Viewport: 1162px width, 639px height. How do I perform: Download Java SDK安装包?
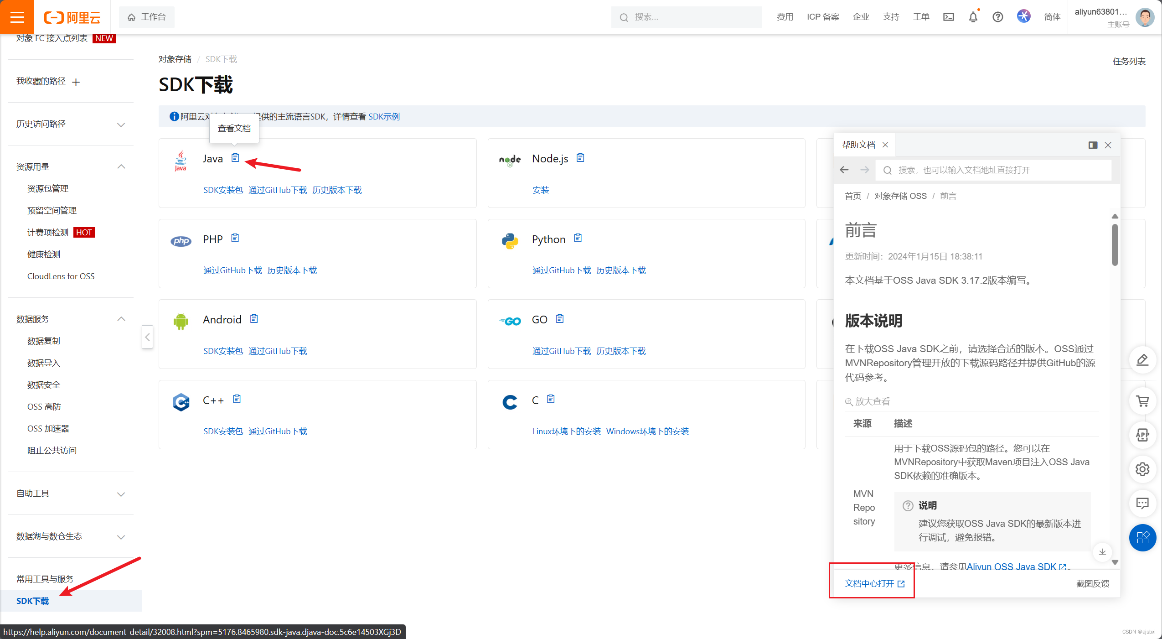pos(223,190)
